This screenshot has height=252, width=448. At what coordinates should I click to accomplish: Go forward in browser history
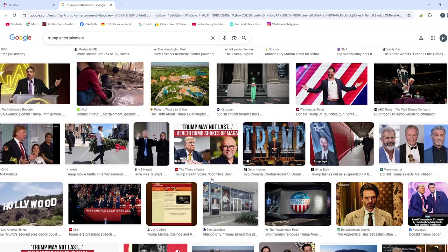6,15
